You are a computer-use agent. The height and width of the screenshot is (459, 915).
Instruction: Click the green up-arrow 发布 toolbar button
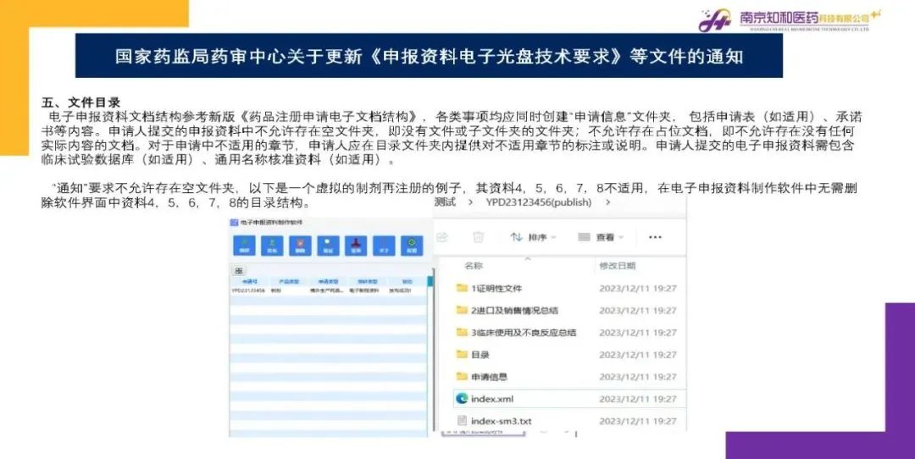pyautogui.click(x=273, y=246)
